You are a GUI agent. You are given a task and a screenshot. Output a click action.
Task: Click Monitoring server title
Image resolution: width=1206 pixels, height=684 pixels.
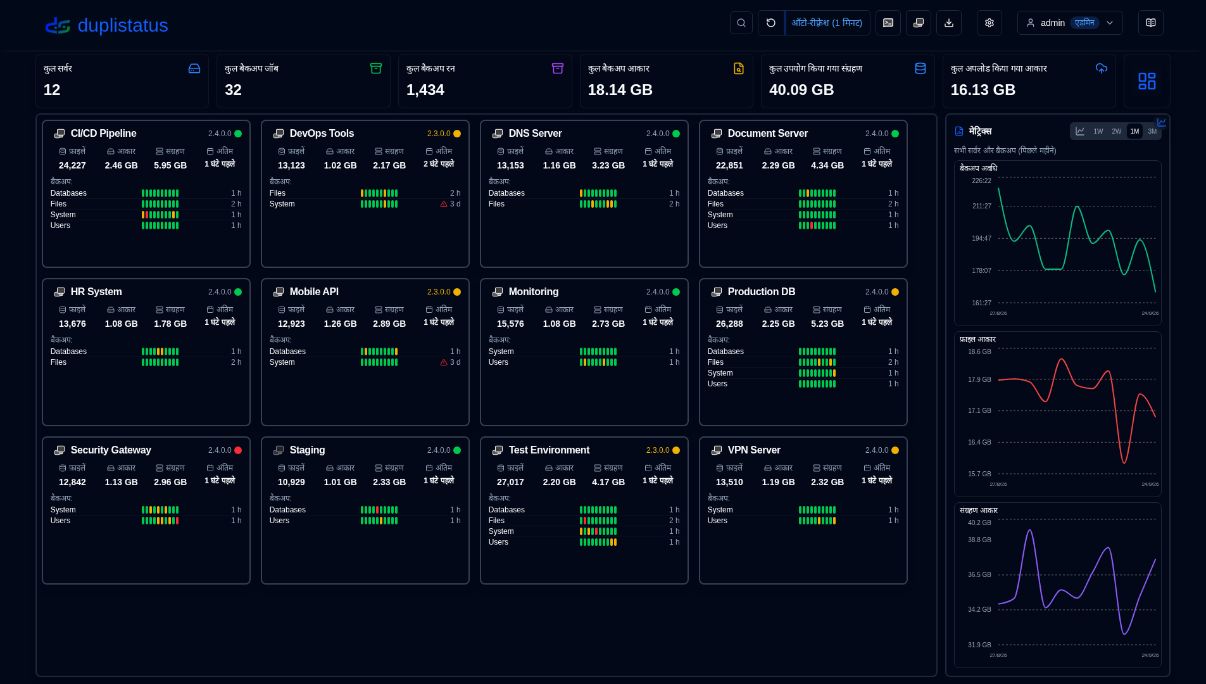click(533, 292)
